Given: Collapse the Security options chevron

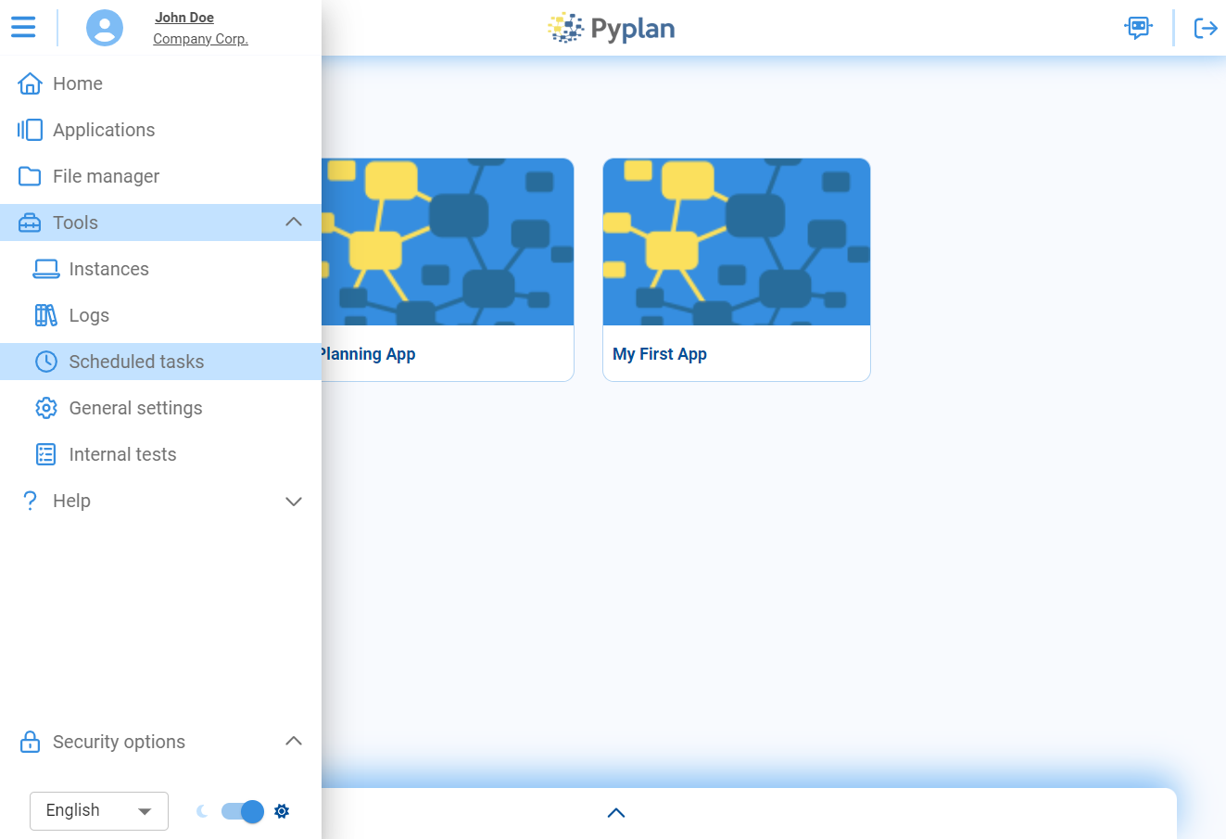Looking at the screenshot, I should point(294,741).
